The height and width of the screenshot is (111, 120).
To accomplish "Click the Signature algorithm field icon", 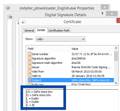I will (29, 58).
